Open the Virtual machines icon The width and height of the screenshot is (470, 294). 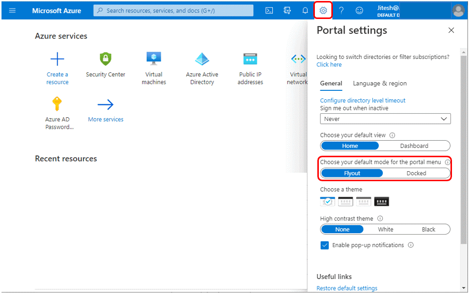154,58
